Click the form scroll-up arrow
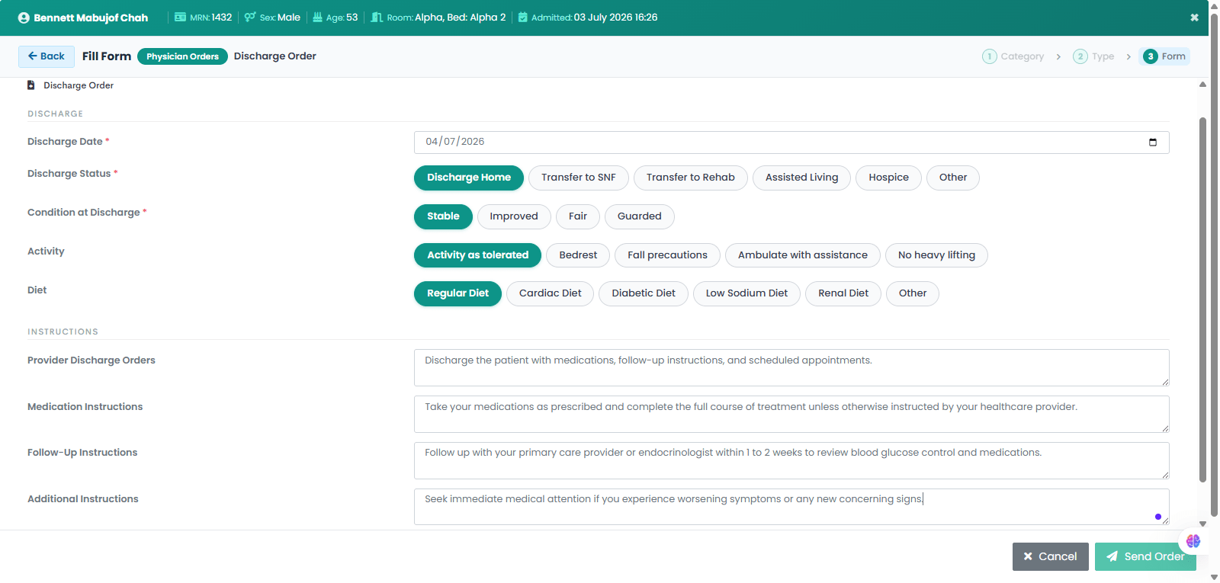 pyautogui.click(x=1202, y=85)
